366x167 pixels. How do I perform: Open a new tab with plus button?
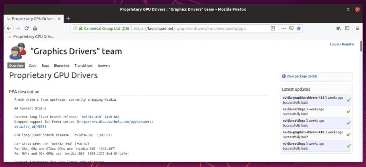(x=68, y=18)
